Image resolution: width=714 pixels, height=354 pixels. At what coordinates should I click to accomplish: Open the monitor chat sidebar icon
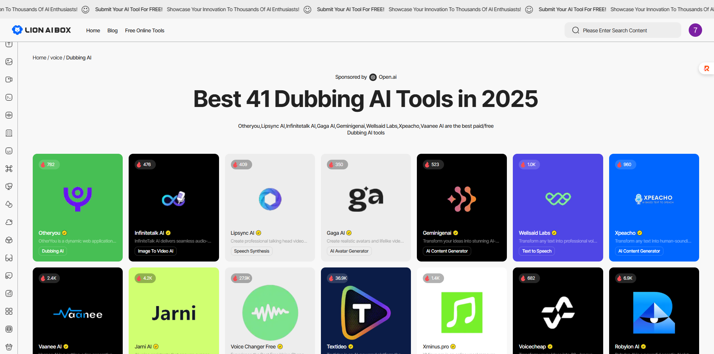(9, 186)
